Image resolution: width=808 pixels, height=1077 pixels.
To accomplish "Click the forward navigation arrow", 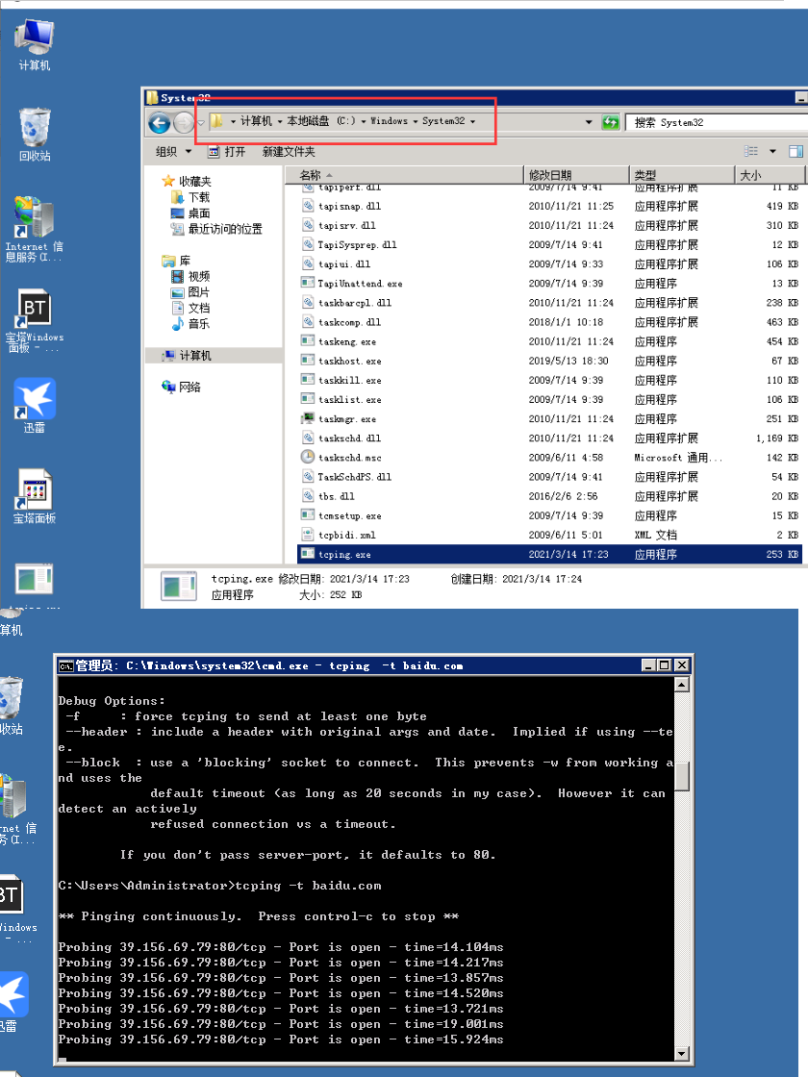I will (x=183, y=123).
